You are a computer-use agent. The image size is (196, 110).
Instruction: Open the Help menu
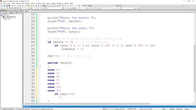click(x=71, y=3)
